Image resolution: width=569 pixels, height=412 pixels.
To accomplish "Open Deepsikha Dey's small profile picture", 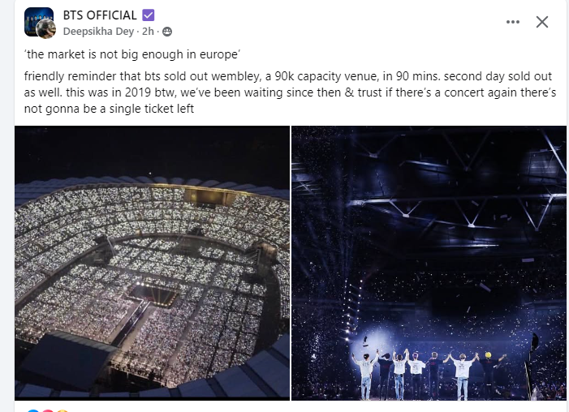I will coord(47,30).
